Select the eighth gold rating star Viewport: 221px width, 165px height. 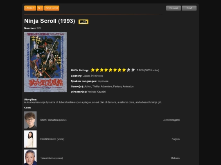tap(124, 70)
